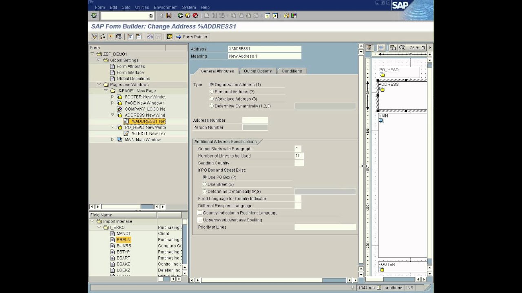Image resolution: width=522 pixels, height=293 pixels.
Task: Click the command field in toolbar
Action: pos(127,15)
